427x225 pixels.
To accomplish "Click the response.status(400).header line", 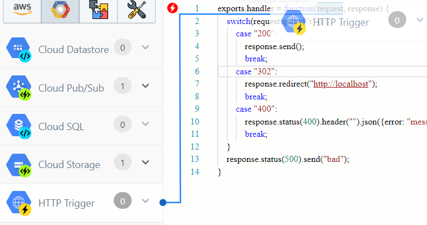I will coord(336,122).
